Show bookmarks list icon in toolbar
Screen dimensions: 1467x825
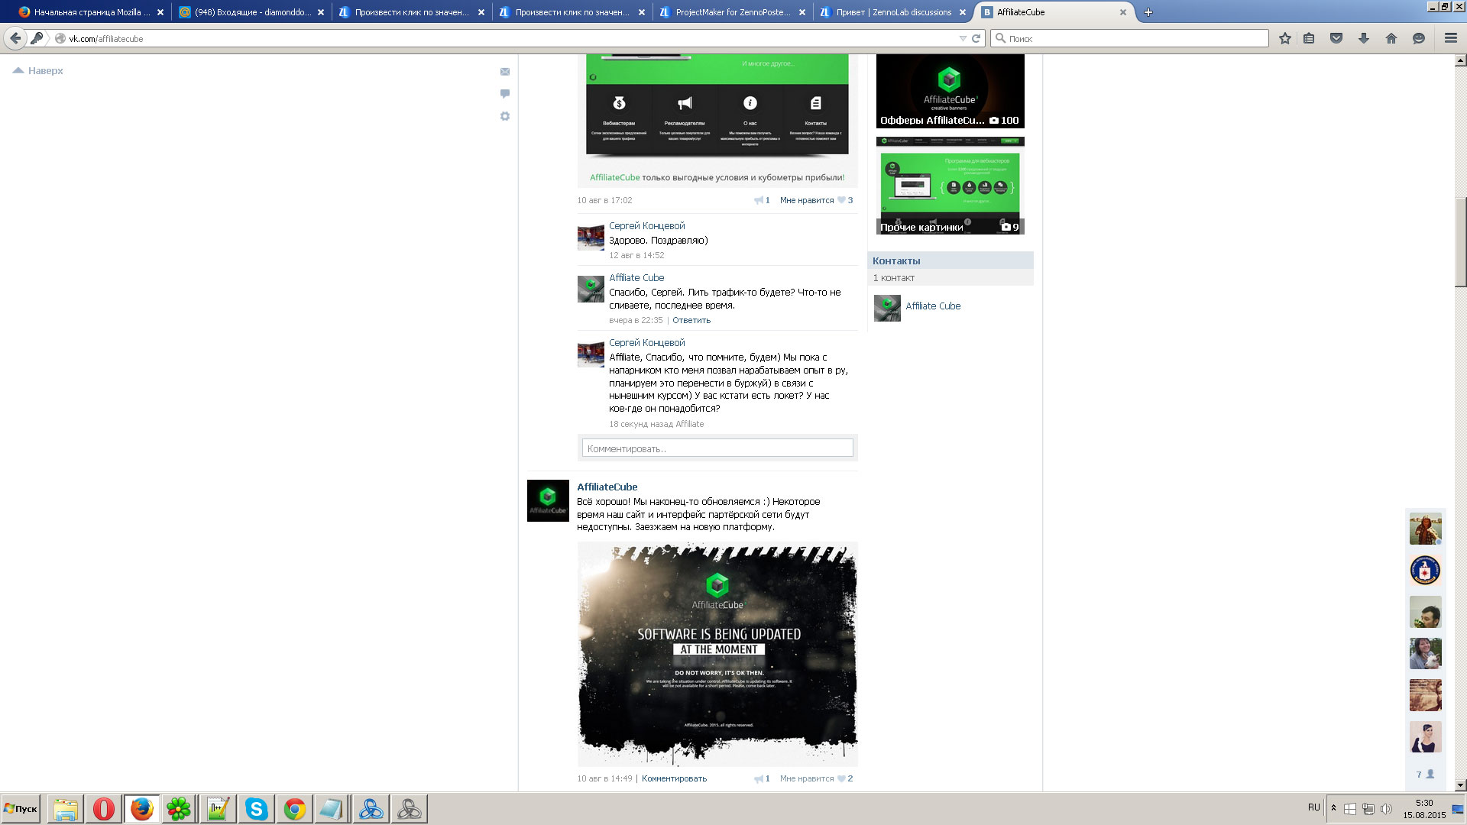tap(1309, 38)
